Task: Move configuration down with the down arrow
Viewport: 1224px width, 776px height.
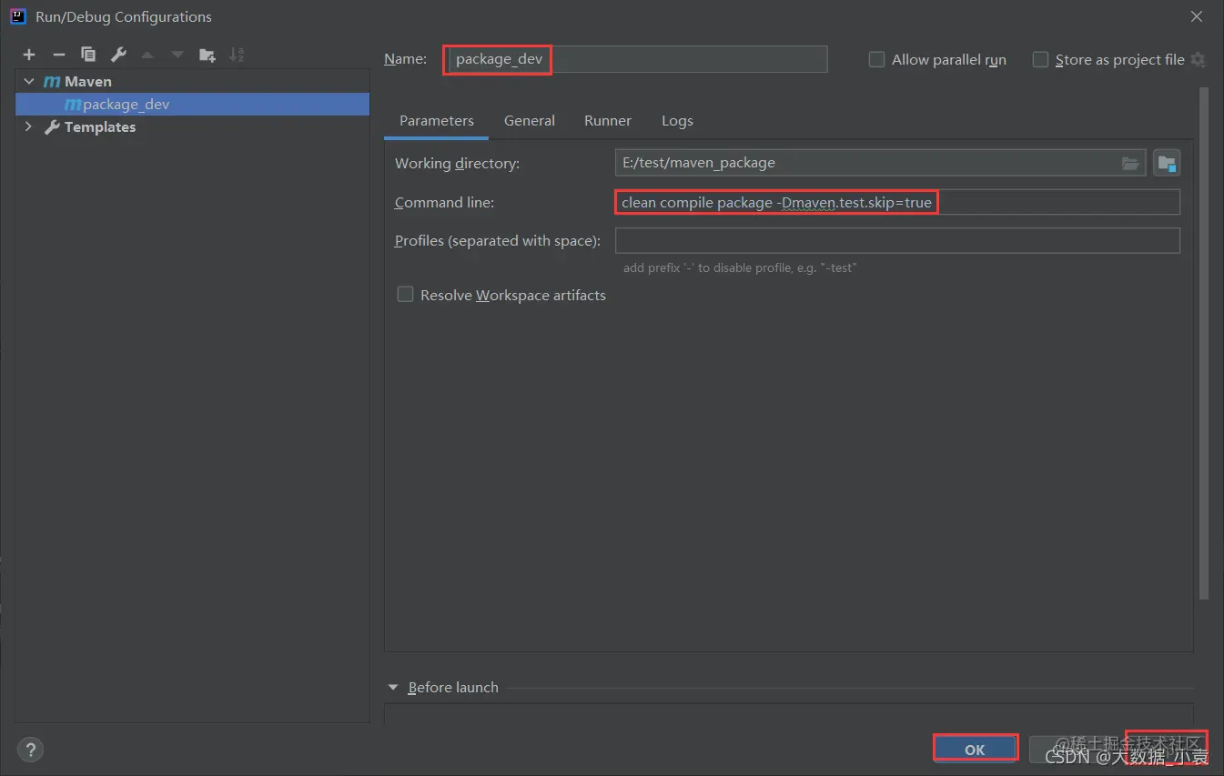Action: click(x=177, y=55)
